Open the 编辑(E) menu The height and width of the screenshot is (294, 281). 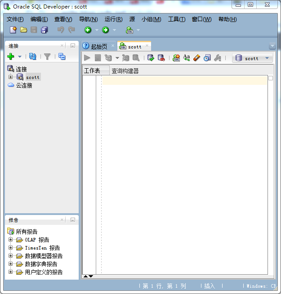click(39, 19)
